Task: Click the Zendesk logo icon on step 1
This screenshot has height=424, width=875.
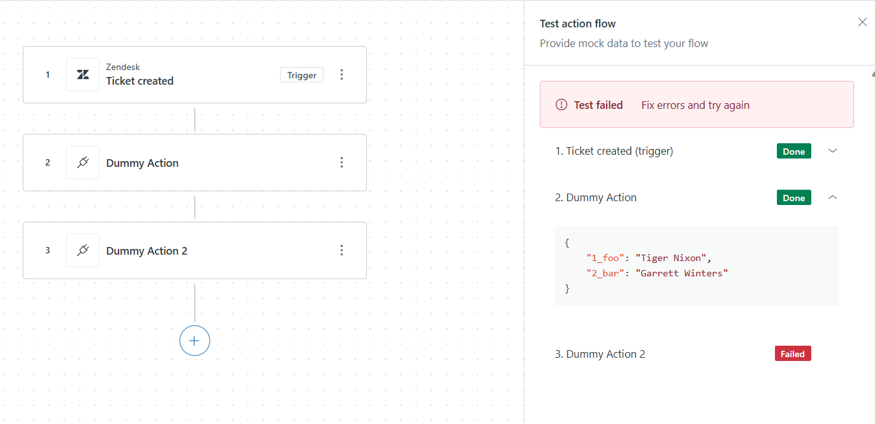Action: 83,75
